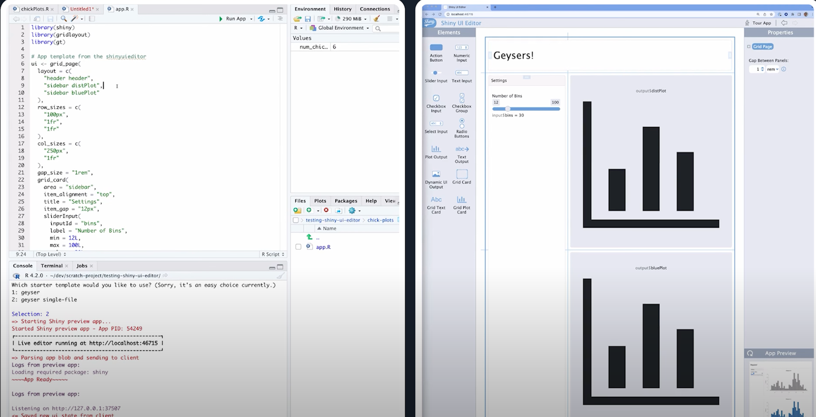Select the Grid Card element icon
This screenshot has height=417, width=816.
click(x=462, y=174)
